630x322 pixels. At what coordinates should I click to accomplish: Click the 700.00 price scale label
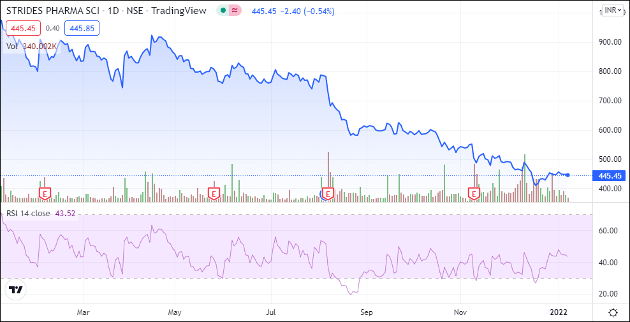[610, 101]
